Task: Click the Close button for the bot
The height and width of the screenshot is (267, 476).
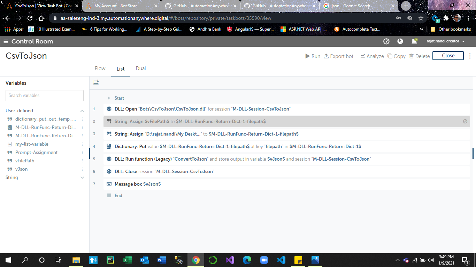Action: tap(448, 56)
